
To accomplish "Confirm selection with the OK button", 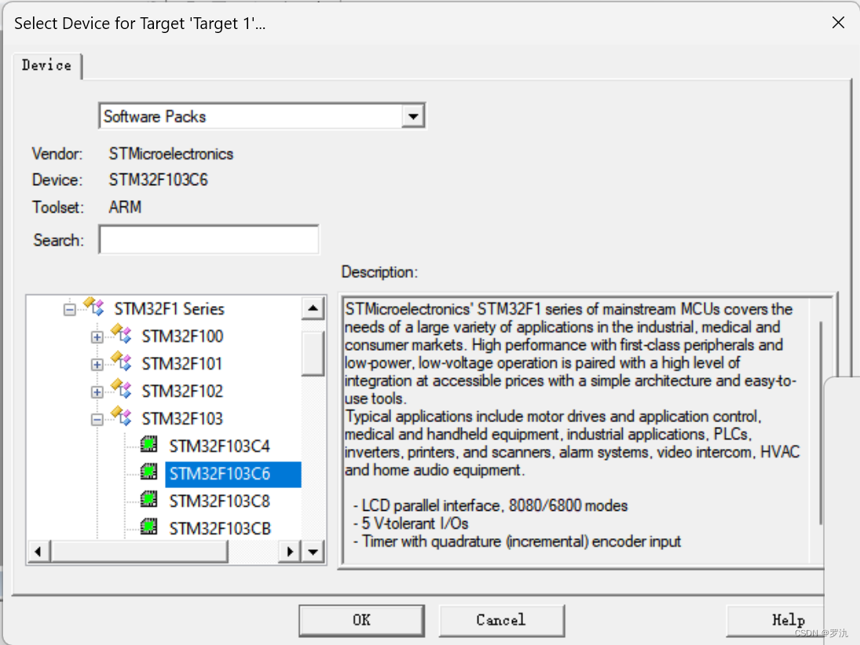I will pyautogui.click(x=361, y=621).
